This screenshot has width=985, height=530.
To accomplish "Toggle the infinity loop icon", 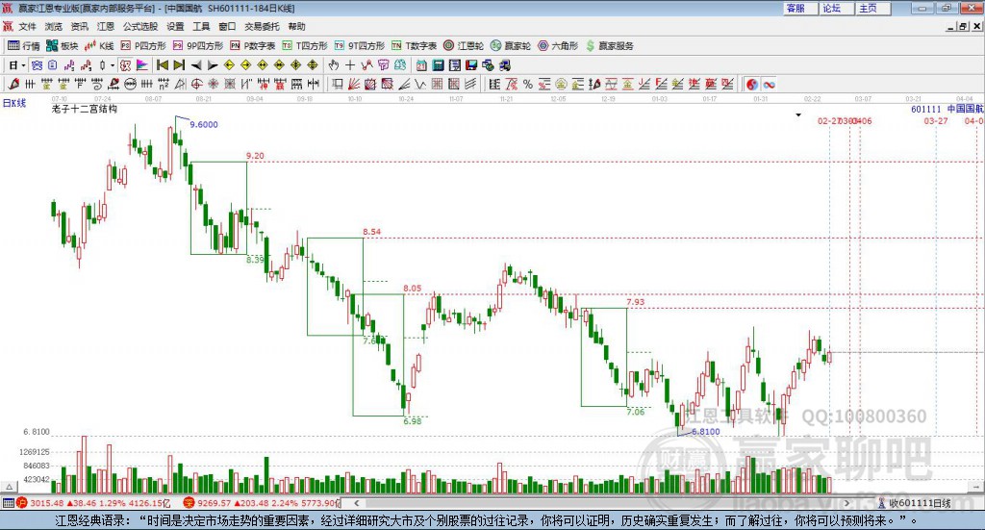I will tap(769, 84).
